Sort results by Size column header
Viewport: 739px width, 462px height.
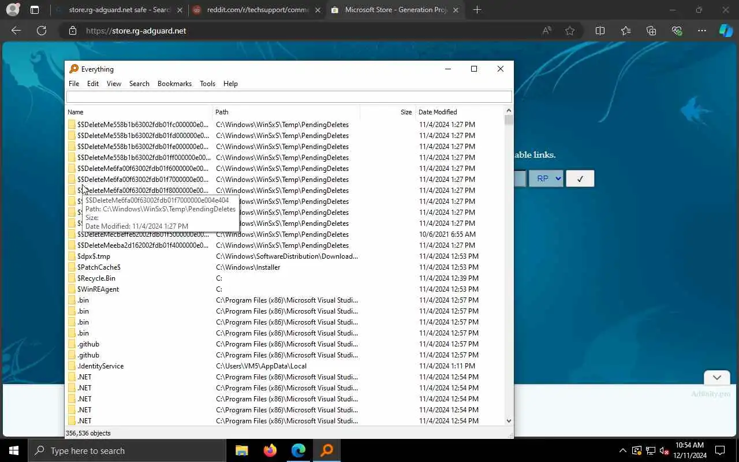click(387, 112)
